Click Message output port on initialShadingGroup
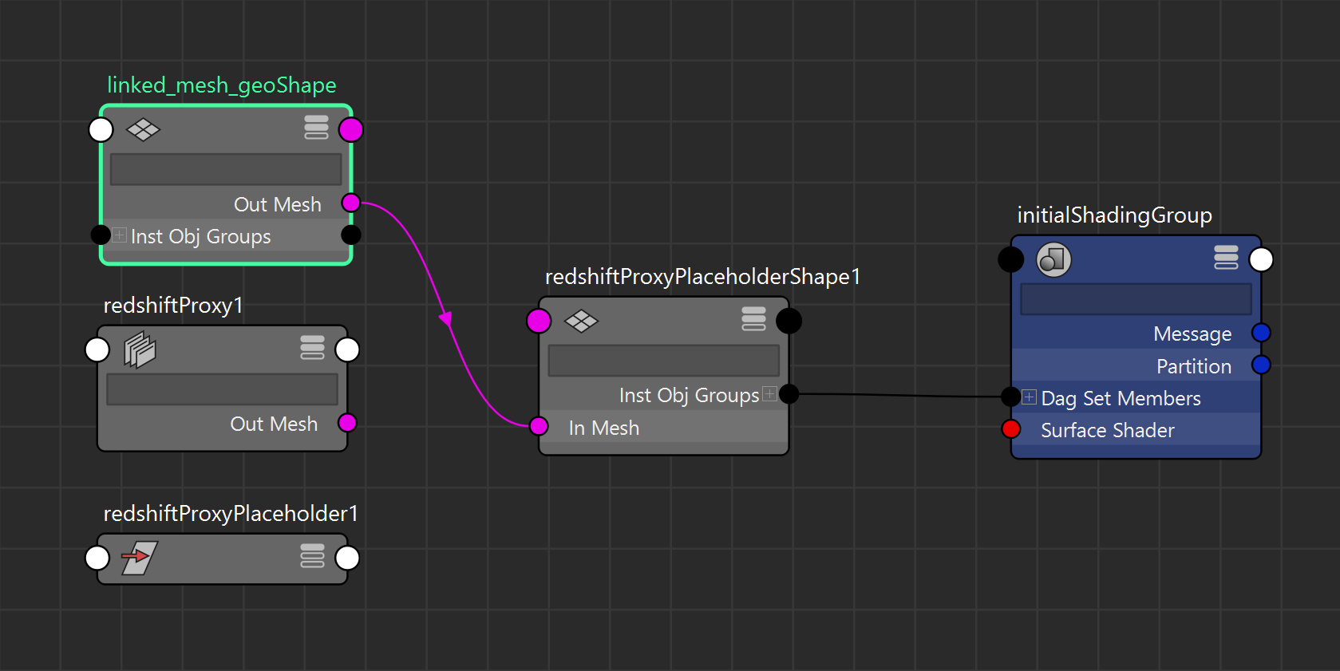 tap(1261, 333)
